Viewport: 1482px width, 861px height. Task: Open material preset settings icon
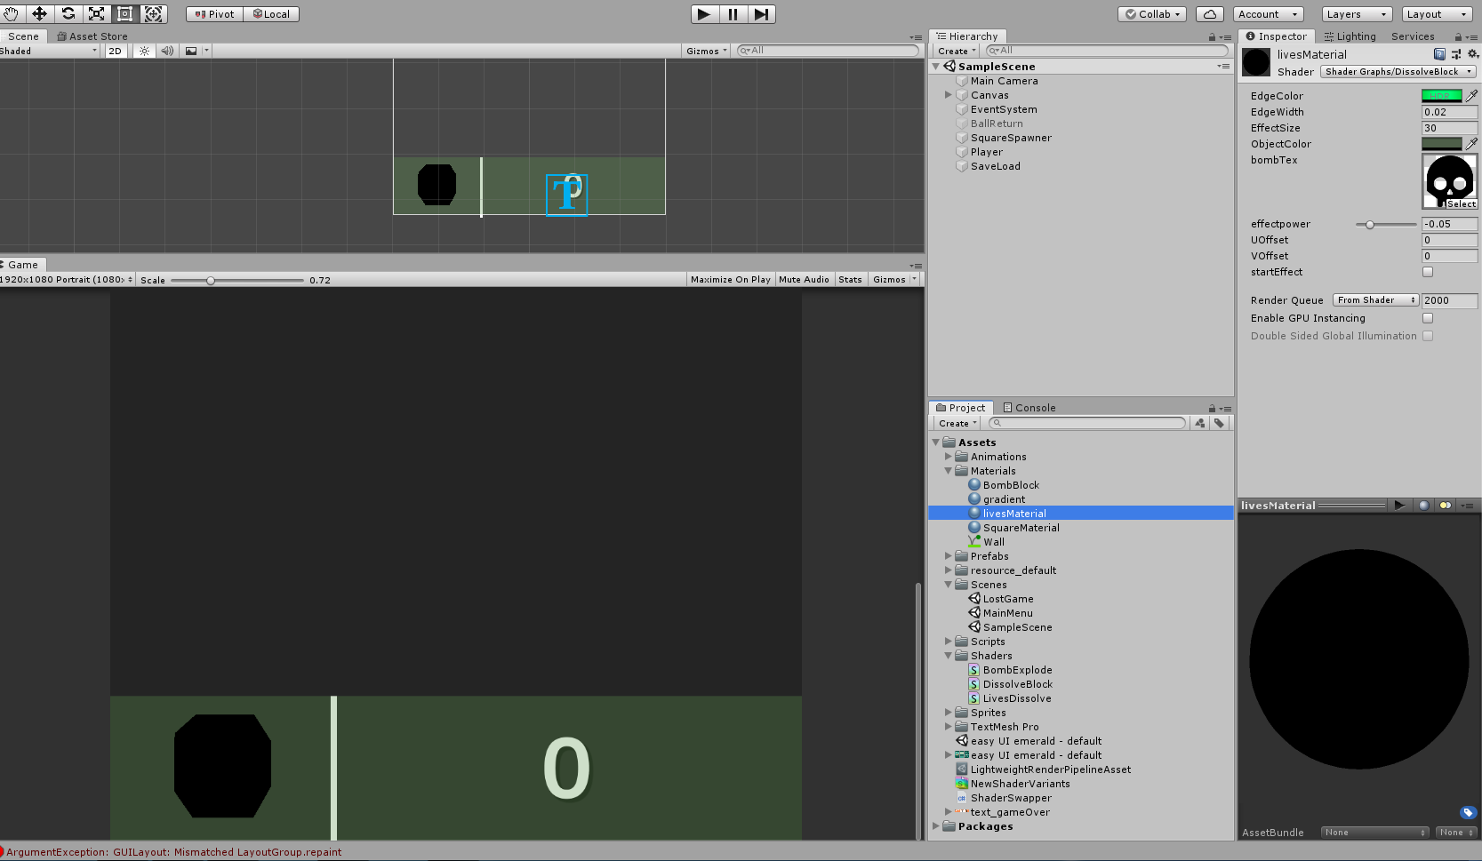coord(1455,54)
